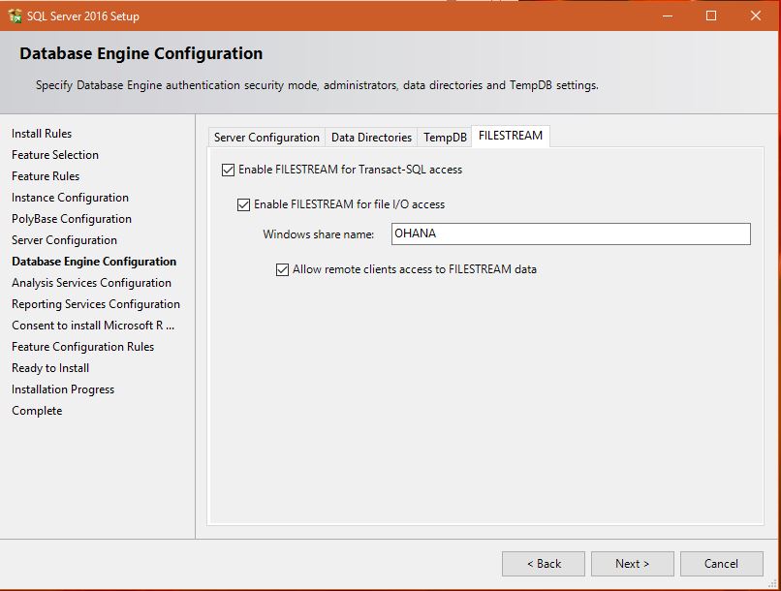Enable FILESTREAM for Transact-SQL access

[x=227, y=169]
